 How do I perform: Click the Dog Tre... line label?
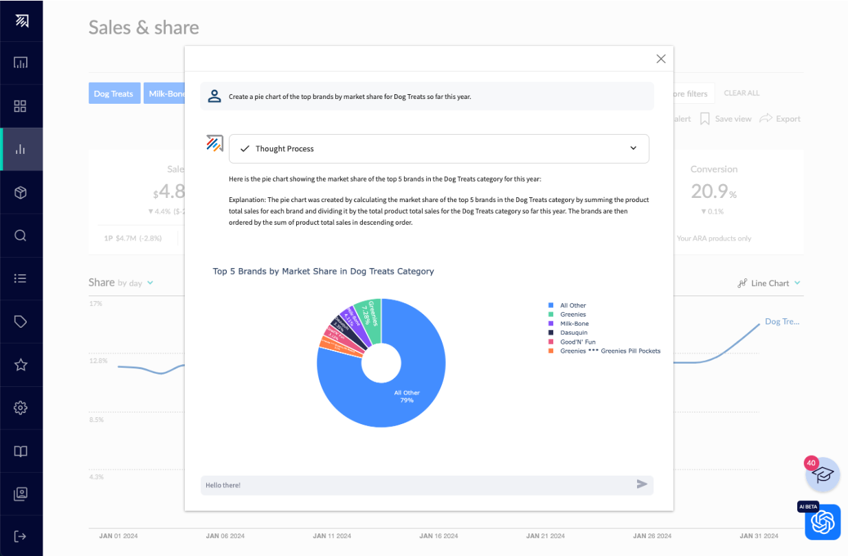click(782, 322)
